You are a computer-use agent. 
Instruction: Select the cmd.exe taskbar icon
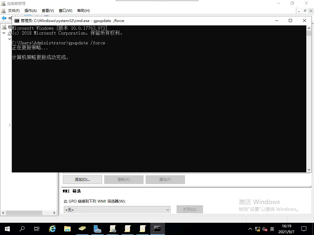coord(157,229)
